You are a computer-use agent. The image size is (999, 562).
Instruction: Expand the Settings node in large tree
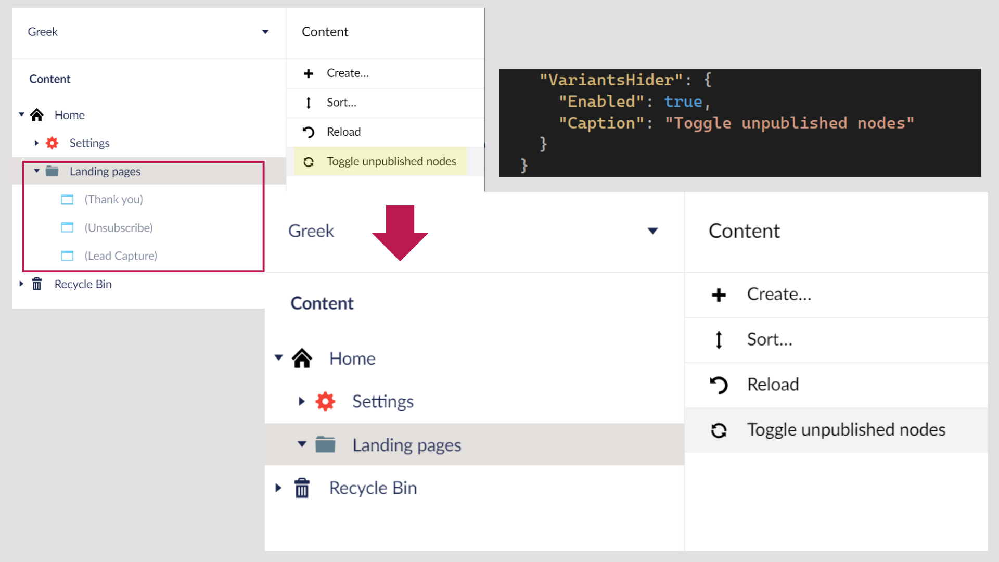(301, 402)
